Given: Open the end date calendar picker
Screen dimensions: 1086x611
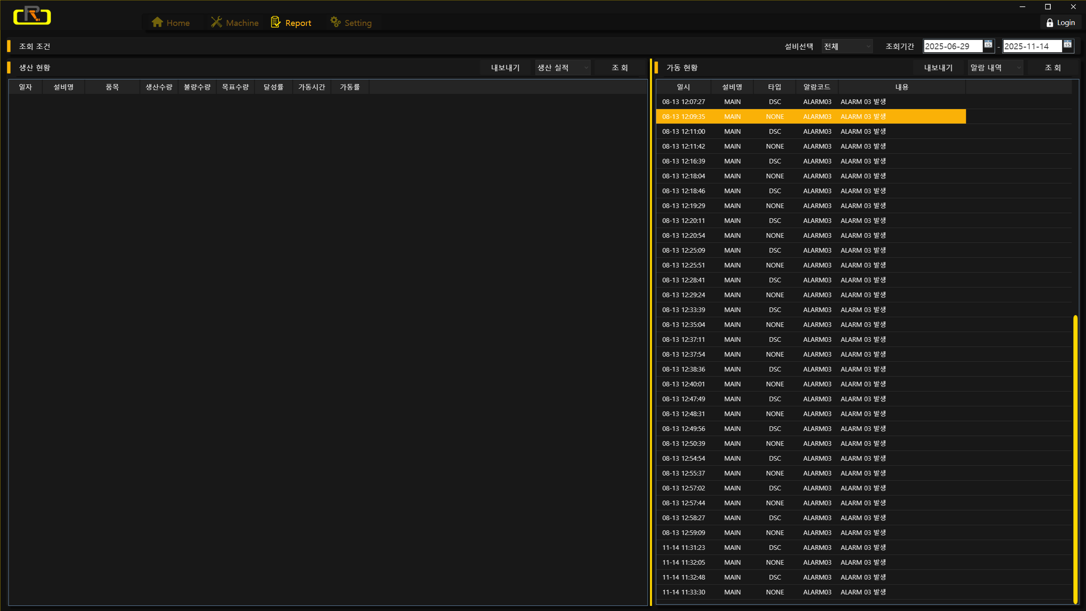Looking at the screenshot, I should [1067, 45].
